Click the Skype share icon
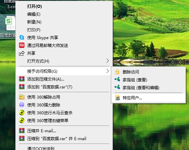 coord(22,37)
